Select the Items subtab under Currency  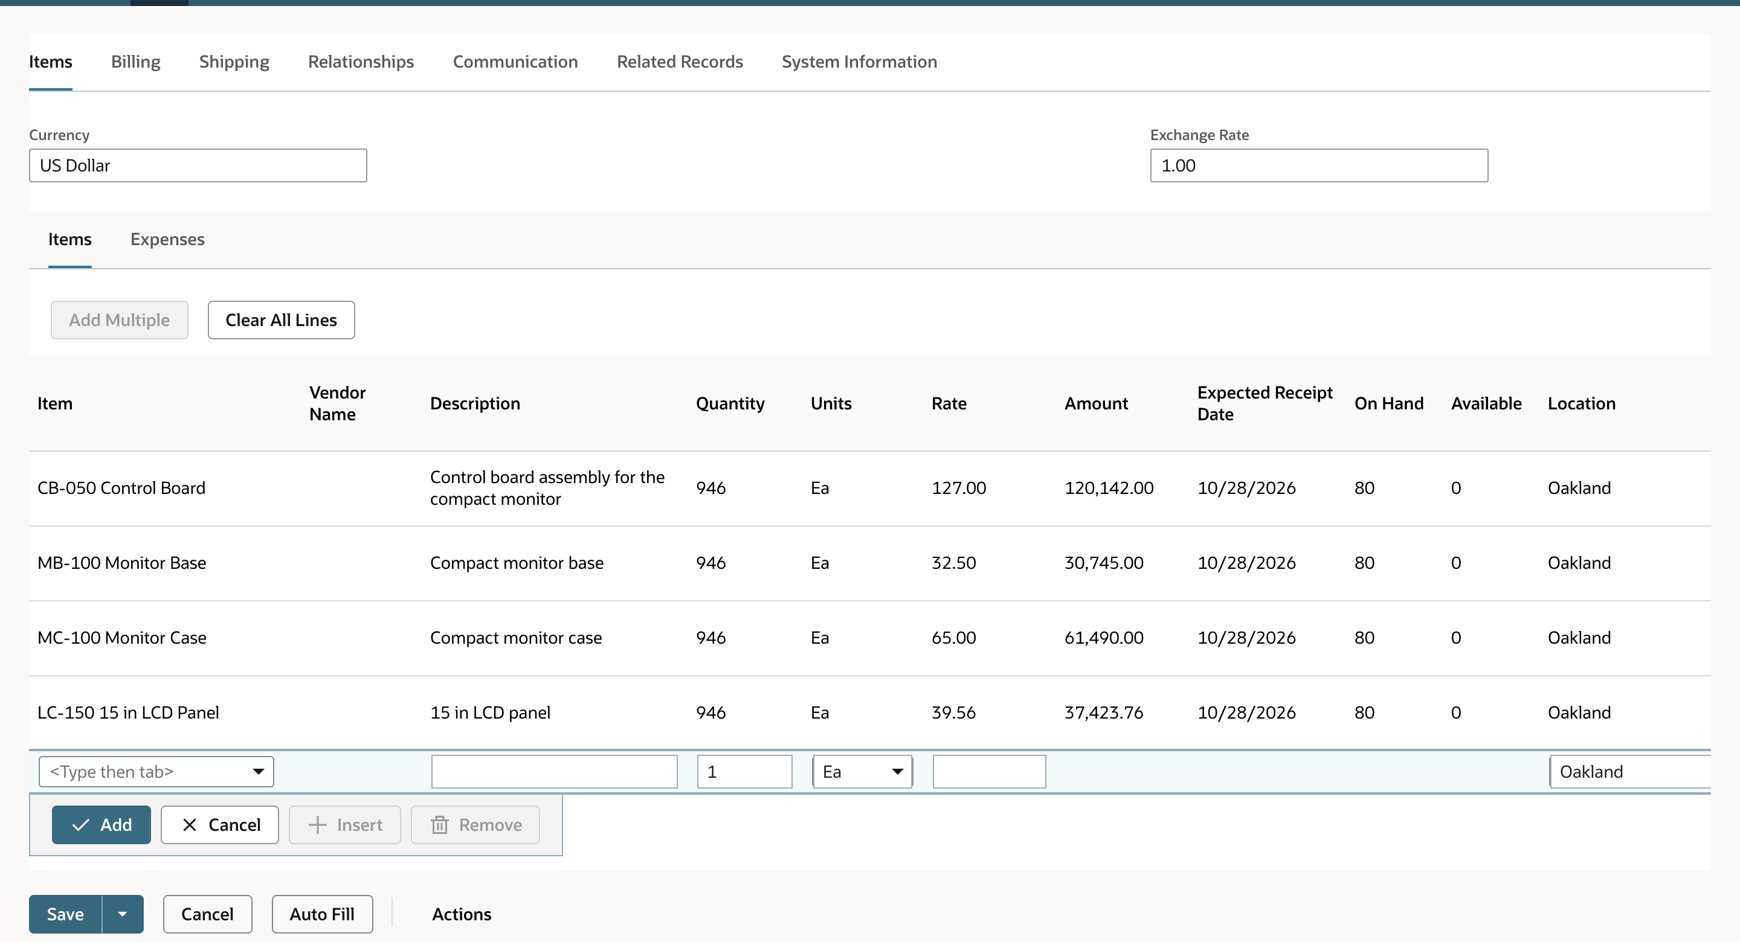coord(69,239)
